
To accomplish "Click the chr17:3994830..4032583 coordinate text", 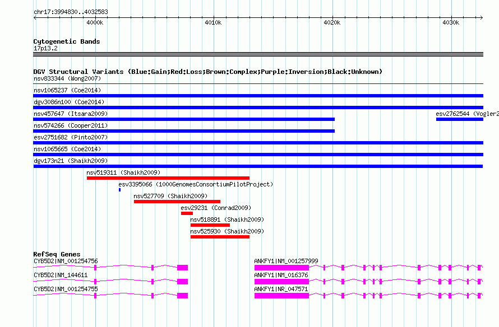I will (71, 12).
